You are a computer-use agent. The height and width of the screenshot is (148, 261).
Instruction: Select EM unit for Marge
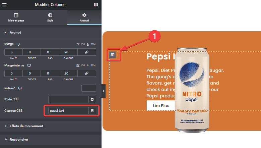[83, 44]
